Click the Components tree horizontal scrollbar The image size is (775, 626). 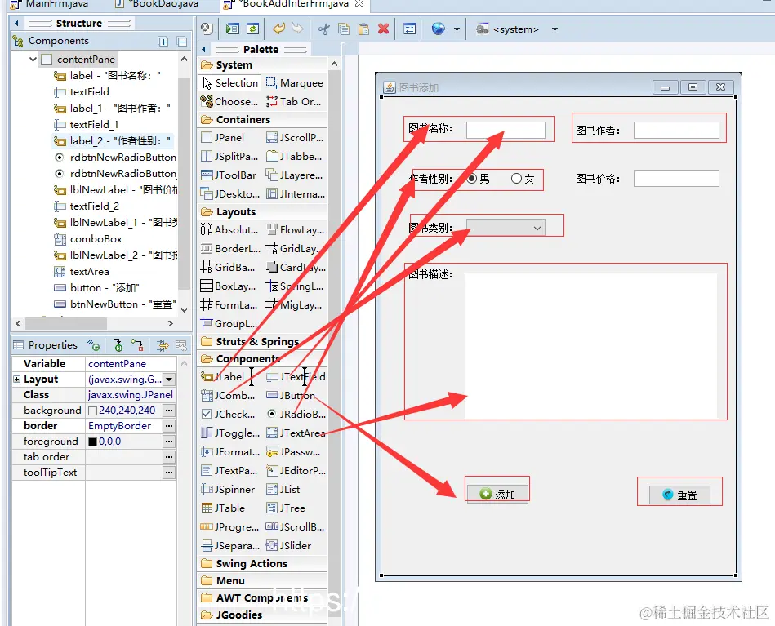(65, 324)
